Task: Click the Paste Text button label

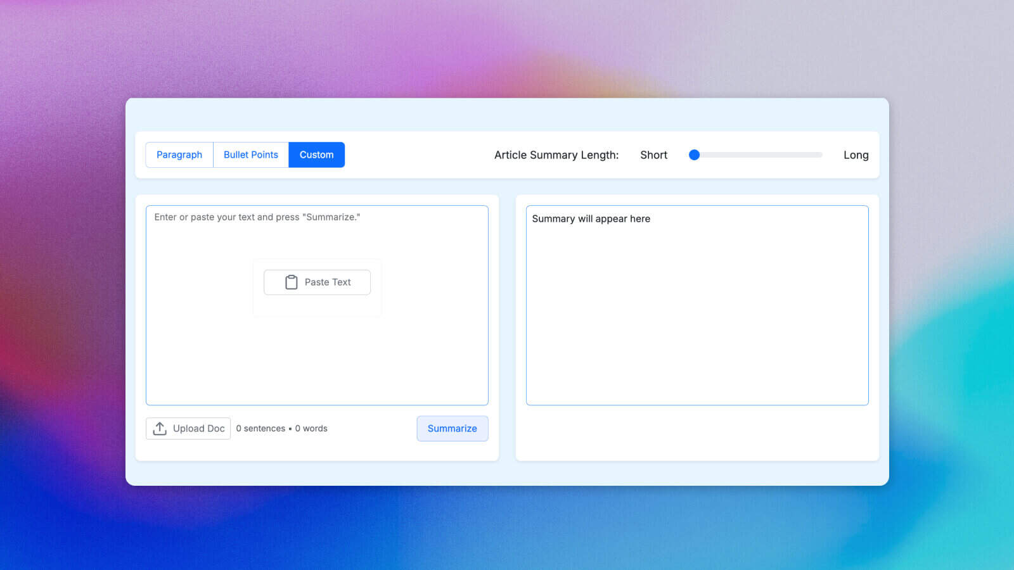Action: pyautogui.click(x=328, y=282)
